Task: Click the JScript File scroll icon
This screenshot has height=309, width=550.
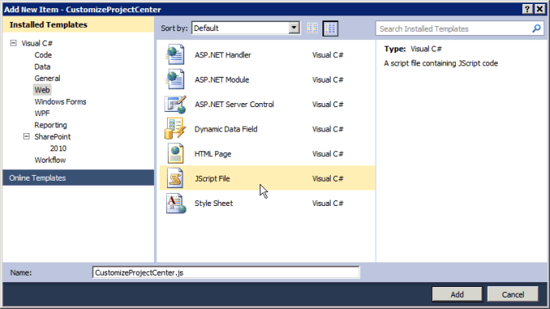Action: [175, 178]
